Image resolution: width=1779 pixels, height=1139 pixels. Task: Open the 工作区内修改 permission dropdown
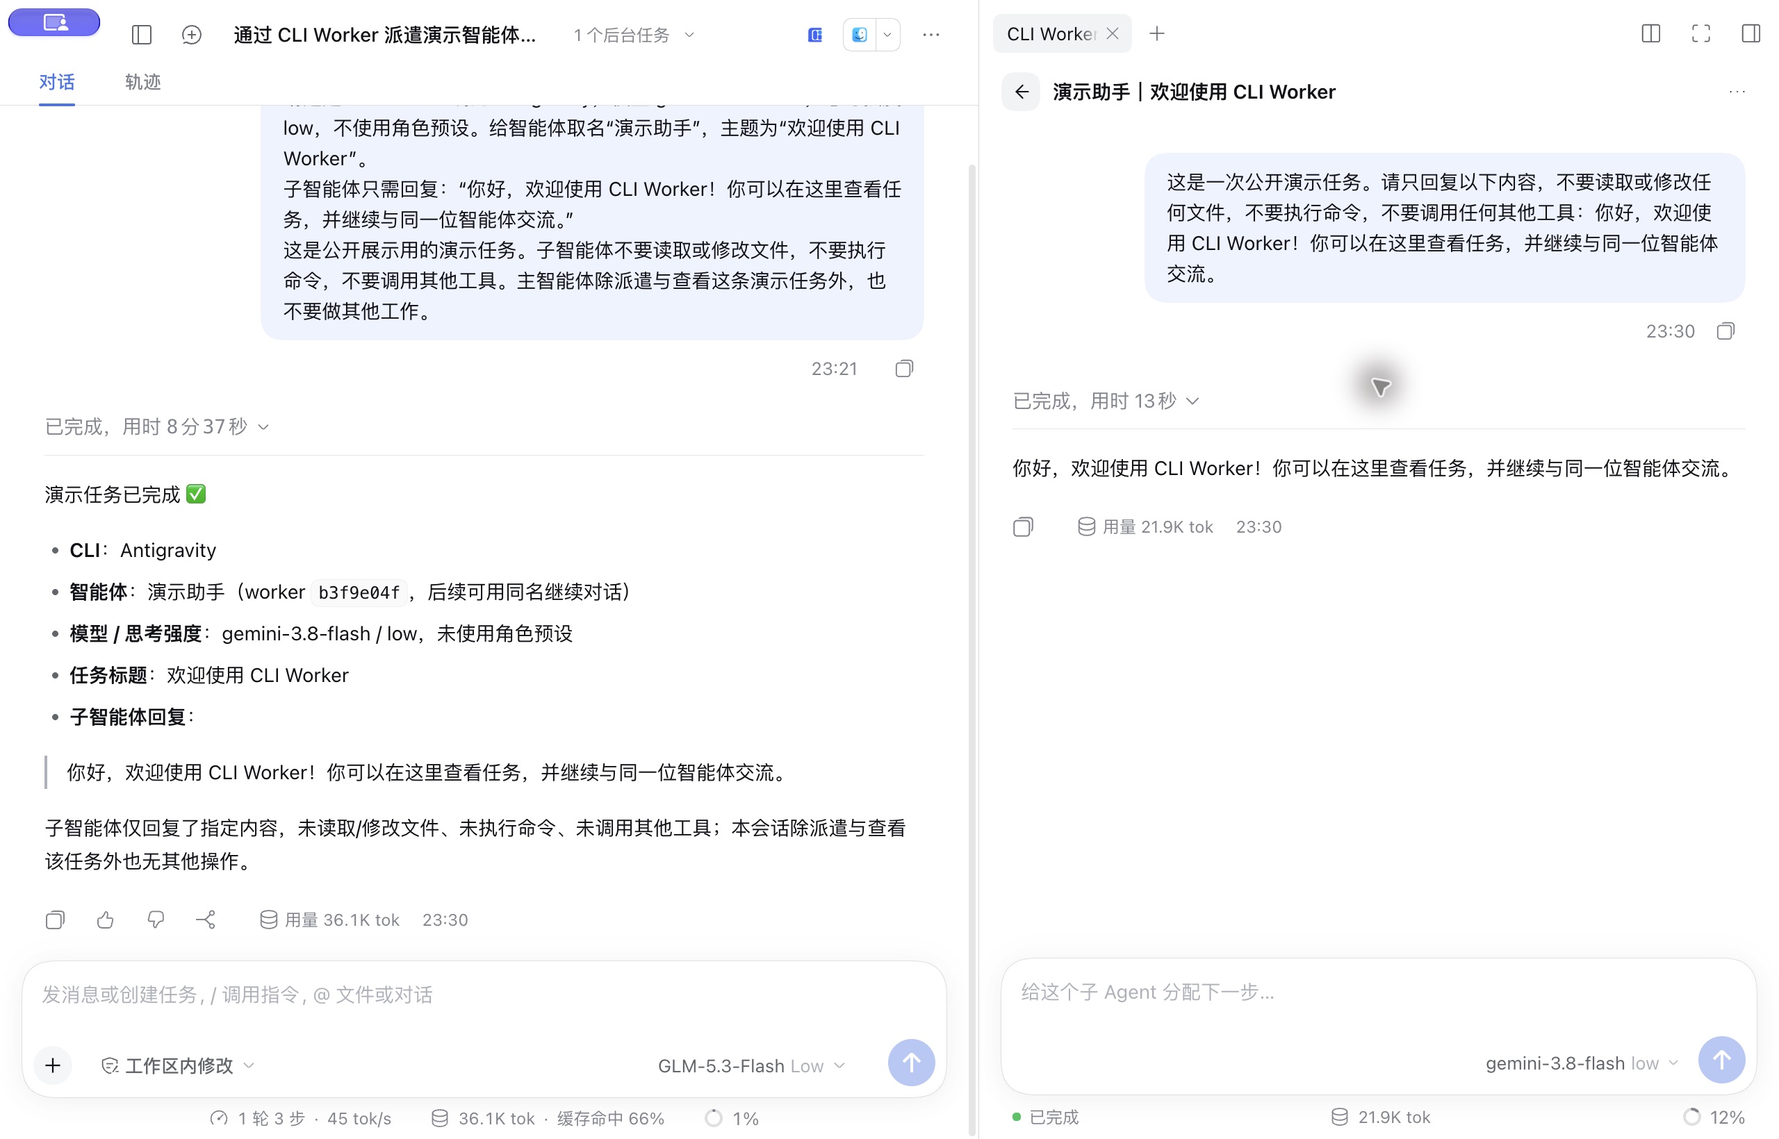click(178, 1065)
